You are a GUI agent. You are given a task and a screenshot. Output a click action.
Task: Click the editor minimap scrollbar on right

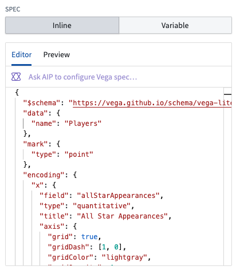227,176
